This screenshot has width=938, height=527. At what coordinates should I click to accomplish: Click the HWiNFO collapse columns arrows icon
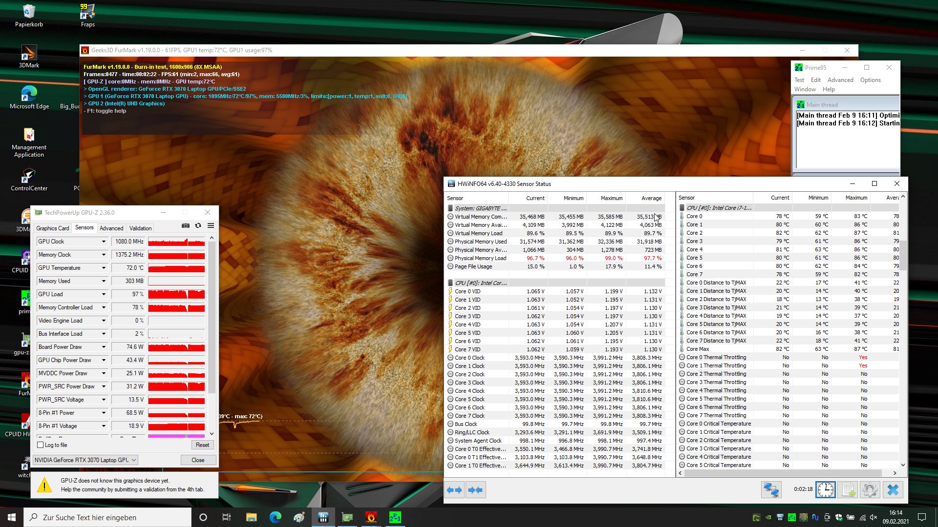[475, 490]
